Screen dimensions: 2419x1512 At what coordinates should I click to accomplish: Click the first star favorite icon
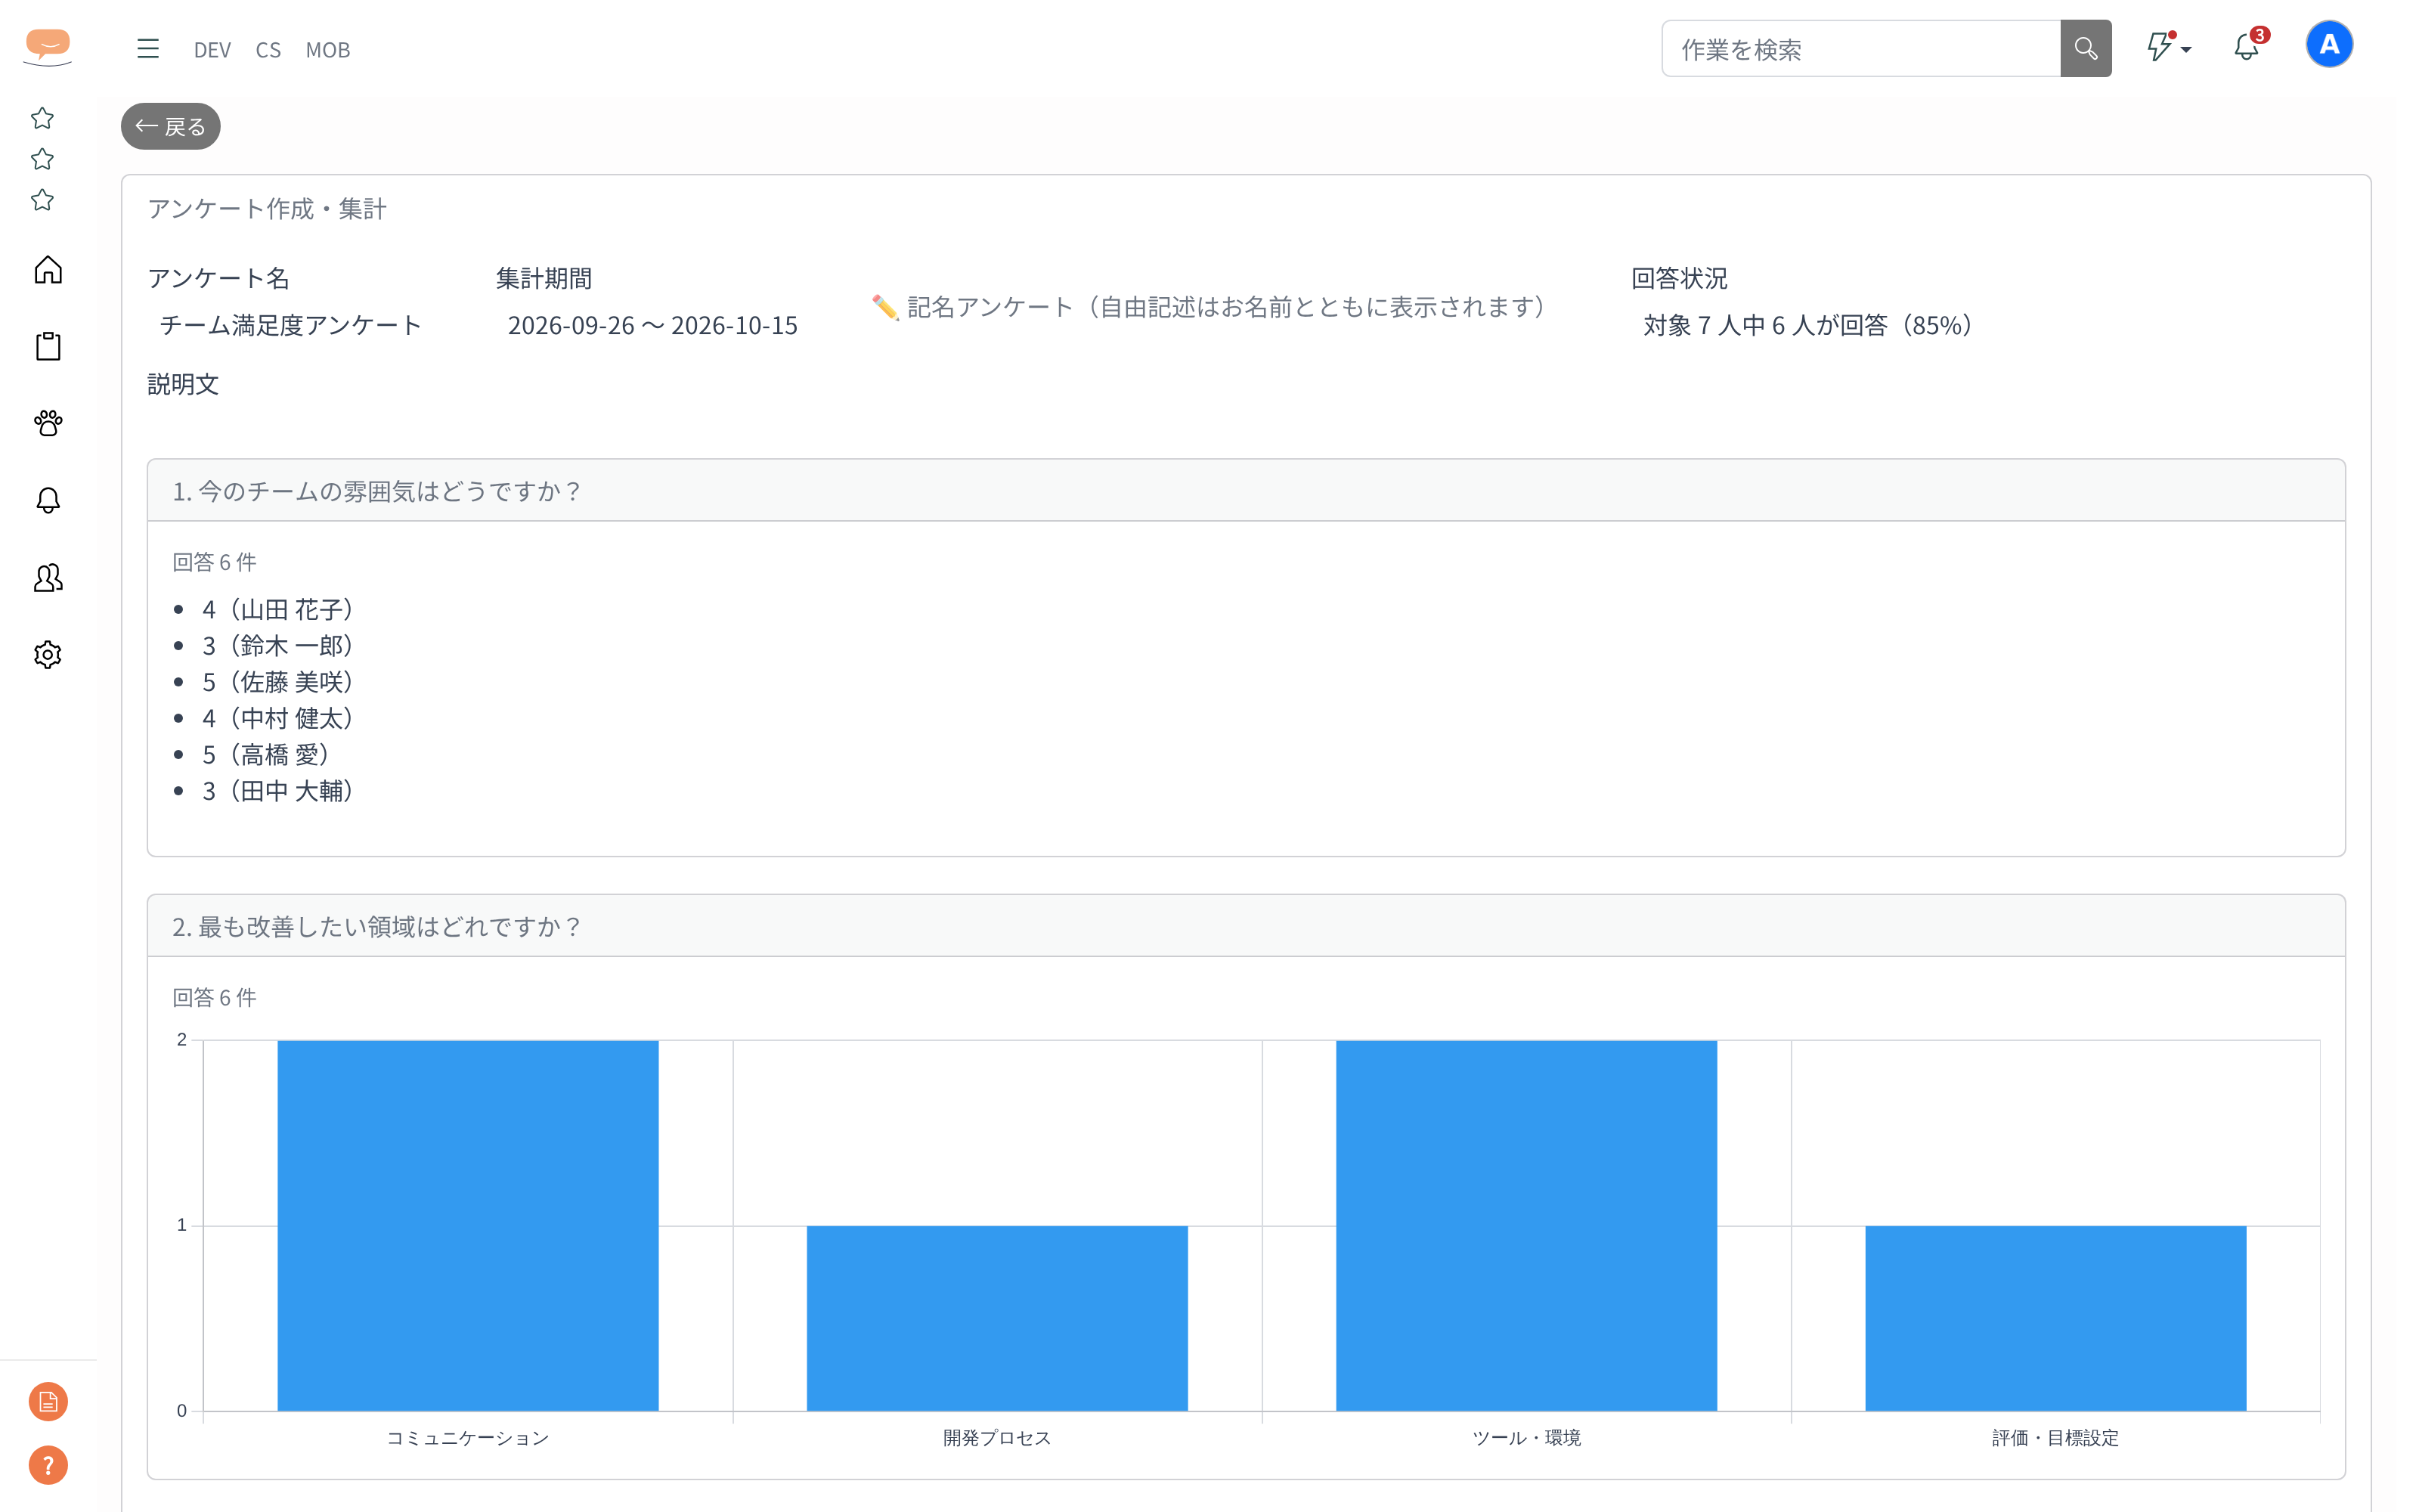[42, 118]
